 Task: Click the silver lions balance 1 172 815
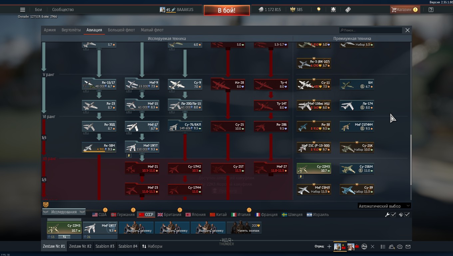[x=270, y=10]
